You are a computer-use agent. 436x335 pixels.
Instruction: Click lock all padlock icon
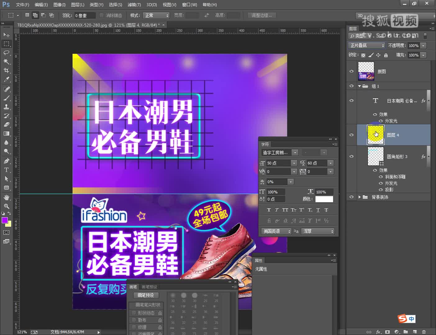click(x=386, y=55)
